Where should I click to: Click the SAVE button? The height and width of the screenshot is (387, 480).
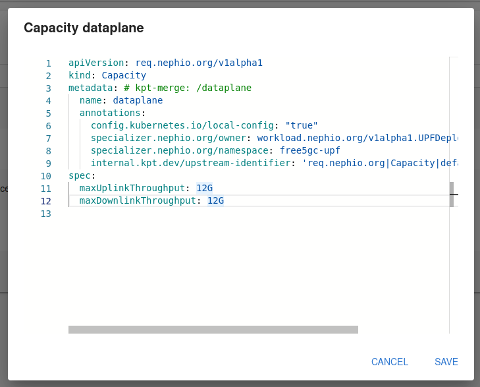pos(446,362)
